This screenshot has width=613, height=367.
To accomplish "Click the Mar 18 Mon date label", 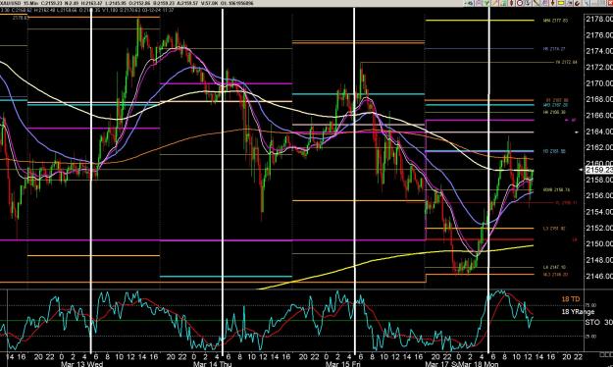I will pyautogui.click(x=480, y=364).
